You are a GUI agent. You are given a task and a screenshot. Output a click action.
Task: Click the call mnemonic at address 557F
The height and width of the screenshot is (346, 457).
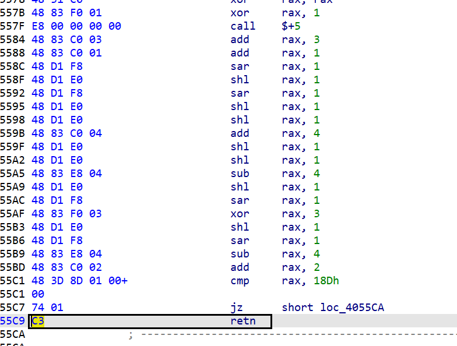243,26
